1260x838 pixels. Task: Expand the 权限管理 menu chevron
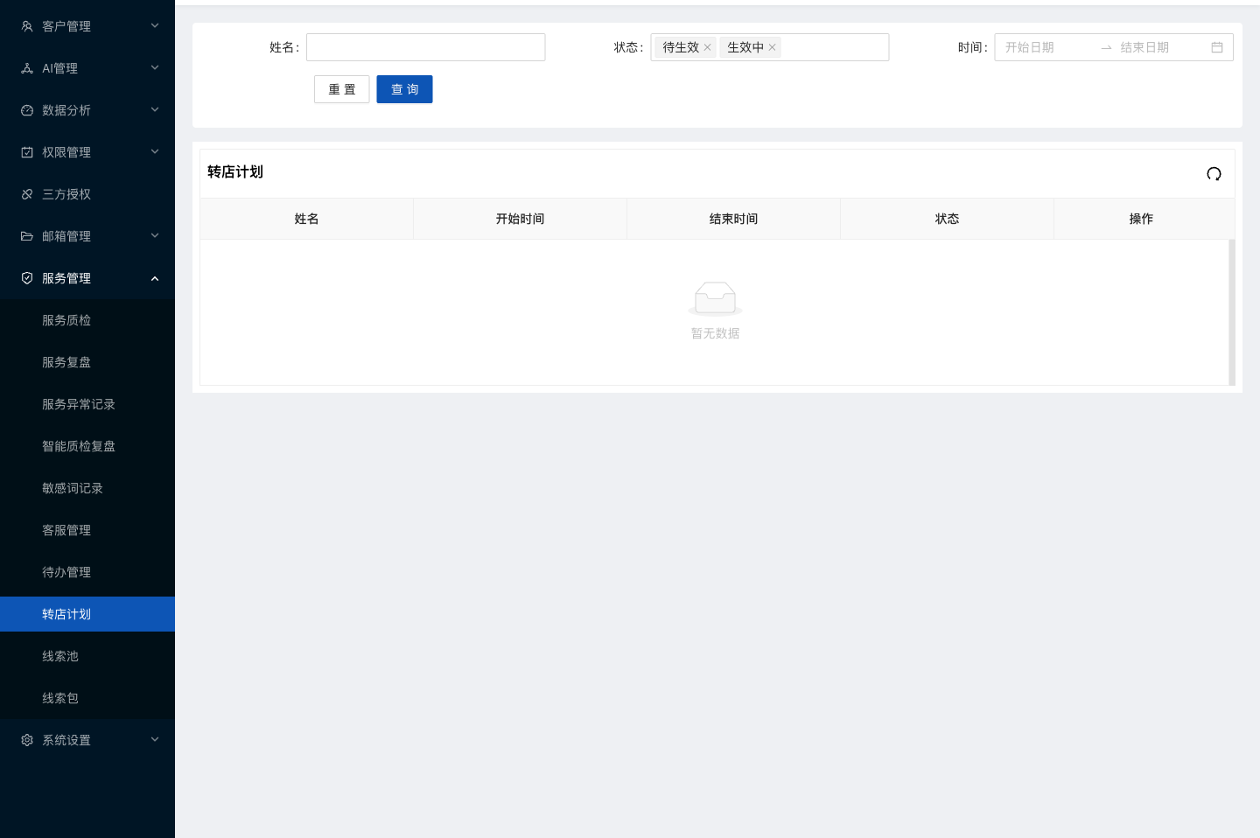(155, 152)
